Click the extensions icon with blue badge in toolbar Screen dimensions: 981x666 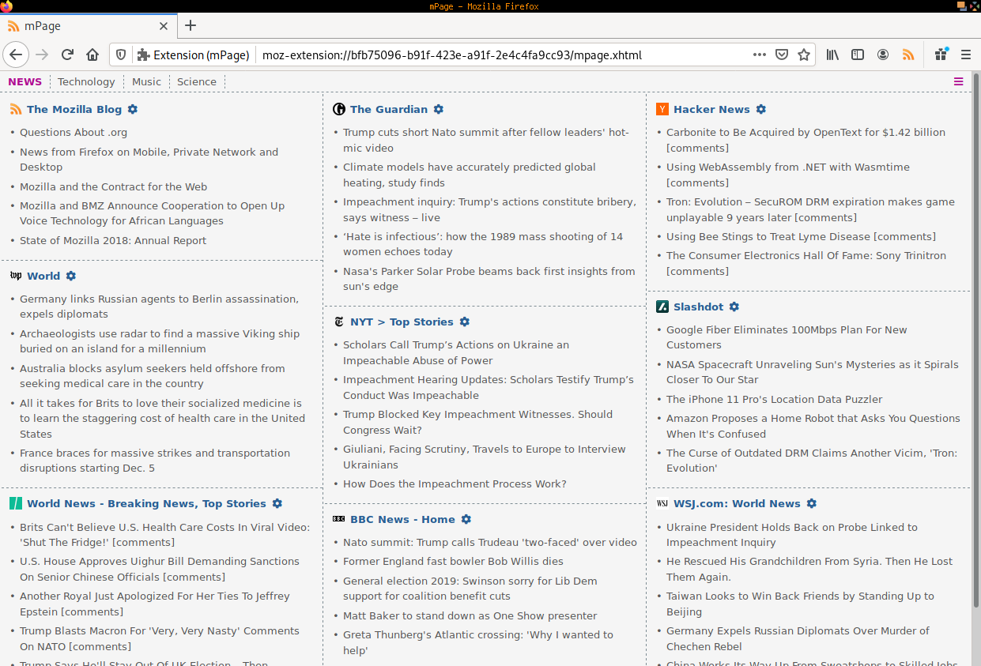(941, 55)
